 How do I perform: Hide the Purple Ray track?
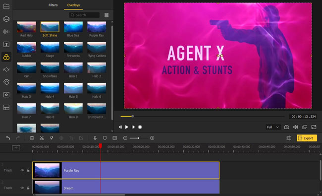22,170
